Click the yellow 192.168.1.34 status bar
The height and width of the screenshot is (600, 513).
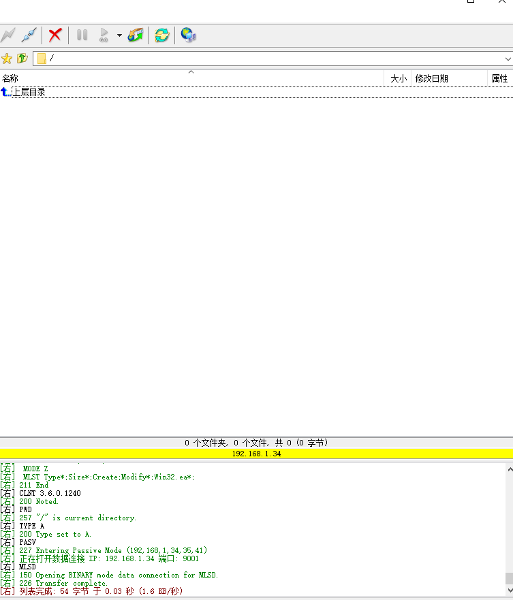(x=256, y=454)
